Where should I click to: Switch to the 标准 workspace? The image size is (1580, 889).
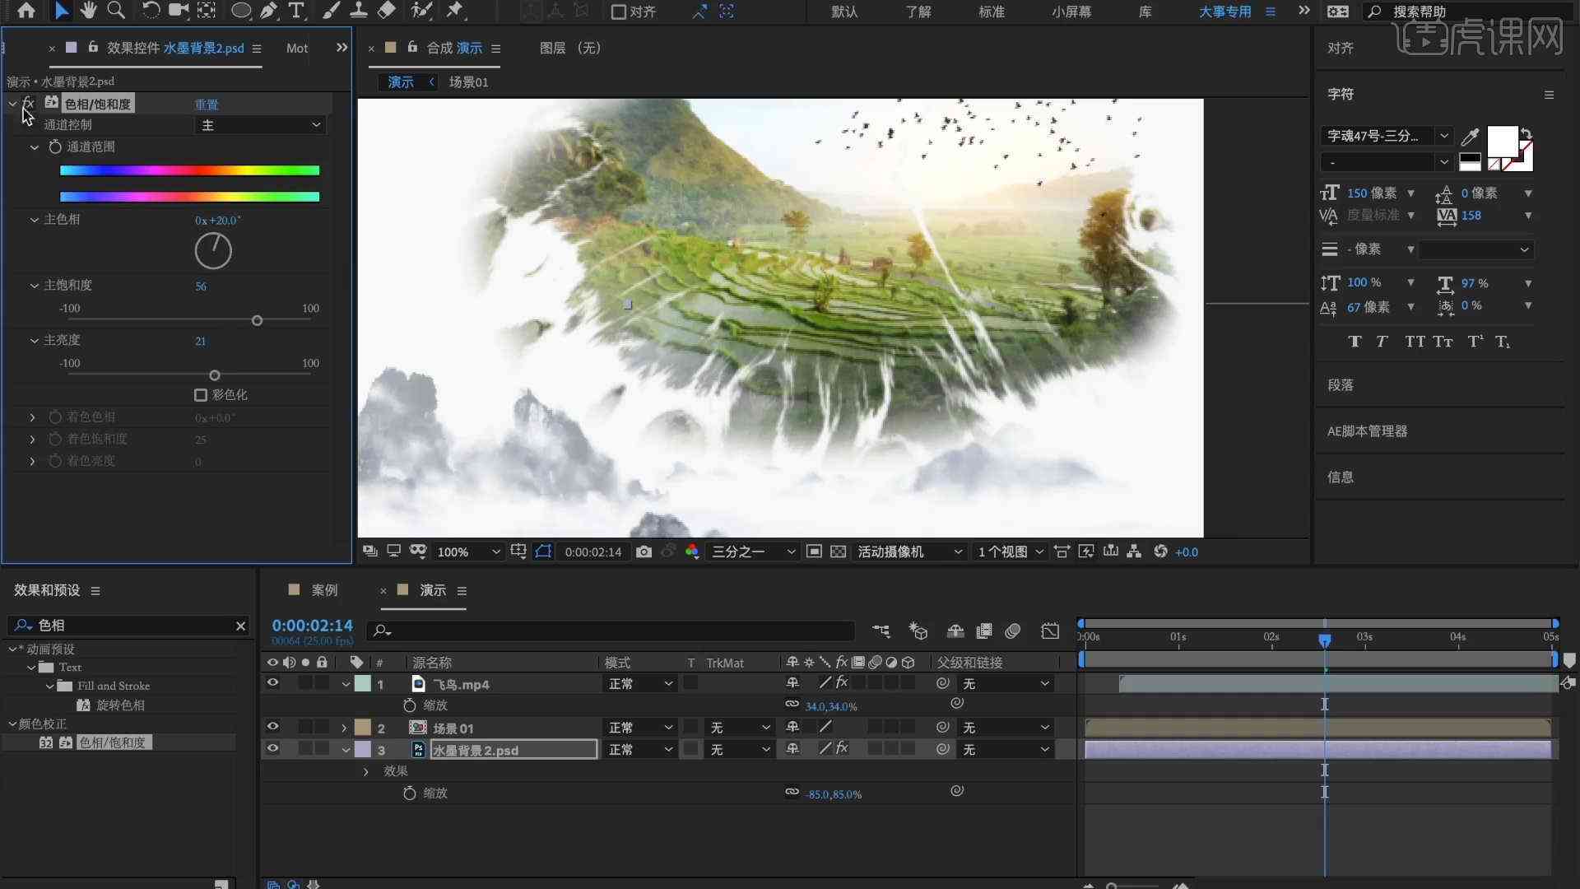click(992, 12)
